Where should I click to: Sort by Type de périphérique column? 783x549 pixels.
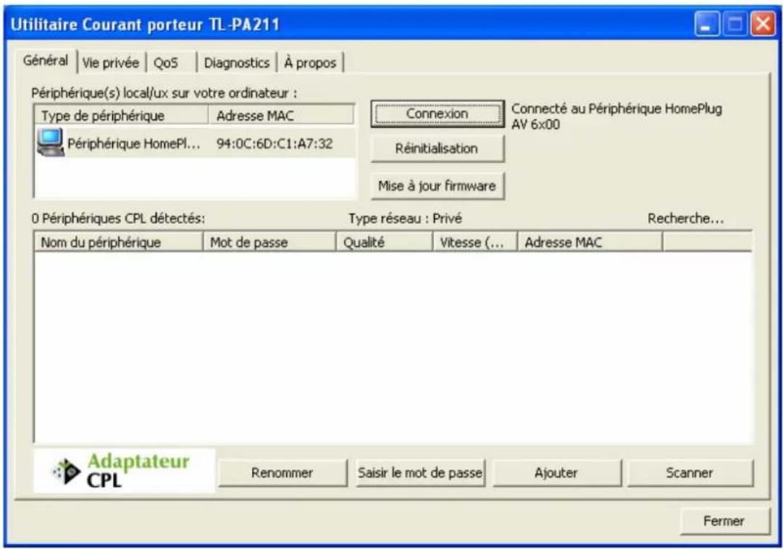click(x=122, y=116)
